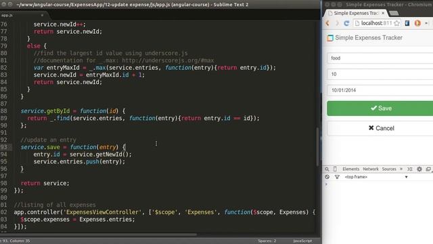The image size is (433, 244).
Task: Click the Save button
Action: click(x=381, y=108)
